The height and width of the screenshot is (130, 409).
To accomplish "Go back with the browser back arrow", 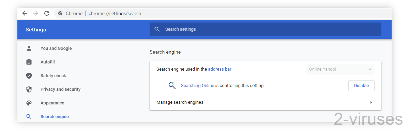I will 25,13.
